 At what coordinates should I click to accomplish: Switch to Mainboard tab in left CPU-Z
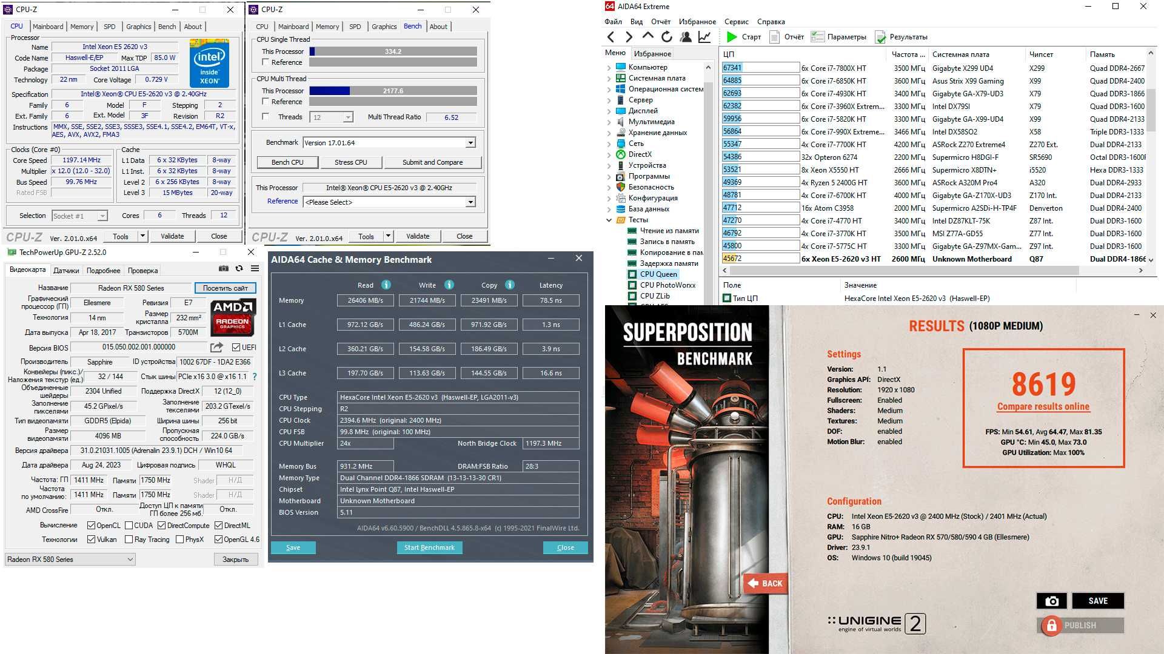(x=48, y=27)
